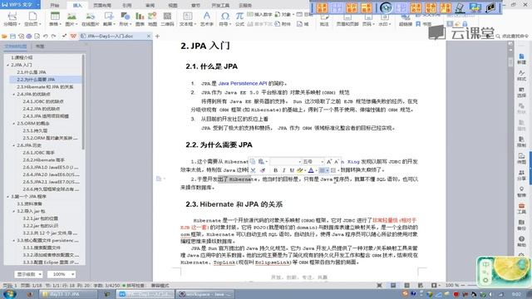Collapse the 3.第一个JPA程序 tree node
The width and height of the screenshot is (532, 299).
(x=7, y=196)
